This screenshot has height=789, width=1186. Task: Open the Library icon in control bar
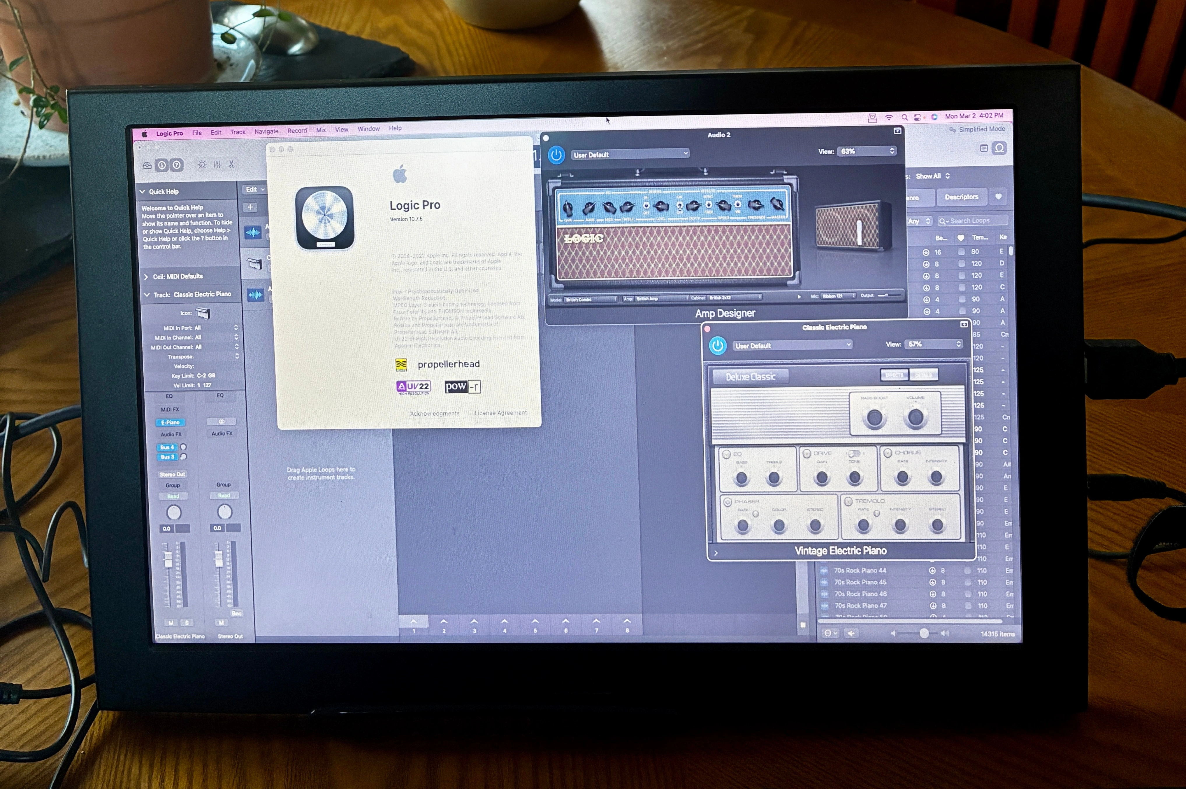point(147,165)
